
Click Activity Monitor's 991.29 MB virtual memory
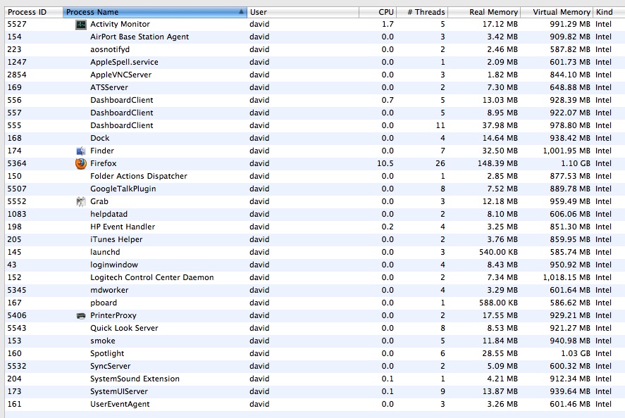[570, 25]
